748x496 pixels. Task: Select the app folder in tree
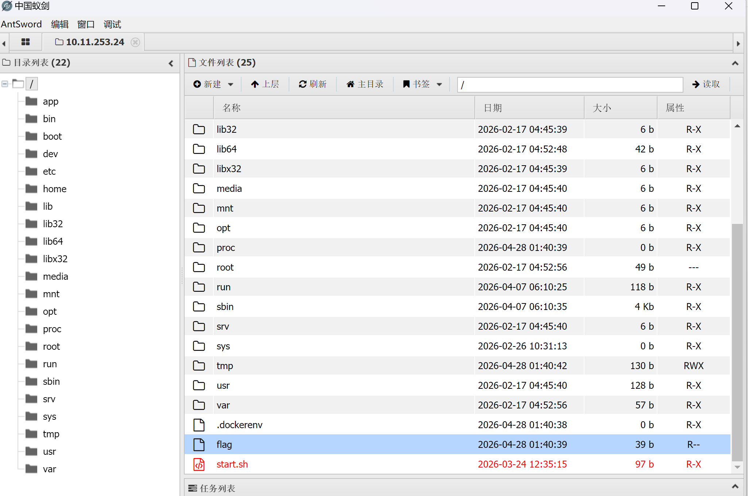point(51,101)
